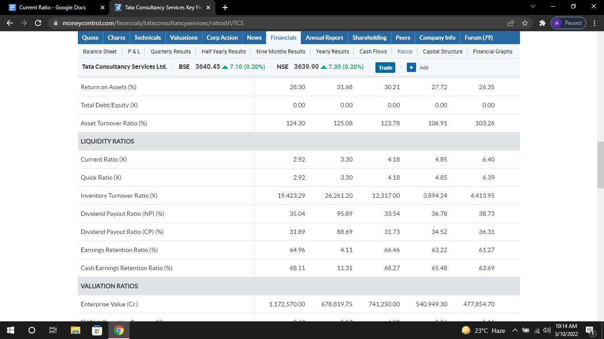Click the Paused profile button

coord(568,23)
